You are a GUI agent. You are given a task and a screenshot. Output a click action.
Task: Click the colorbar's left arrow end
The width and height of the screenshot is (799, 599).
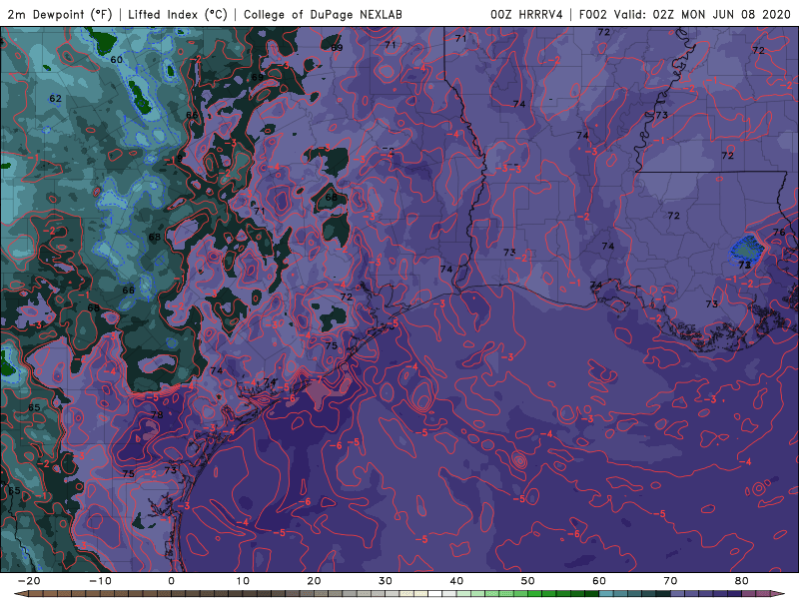pos(19,594)
